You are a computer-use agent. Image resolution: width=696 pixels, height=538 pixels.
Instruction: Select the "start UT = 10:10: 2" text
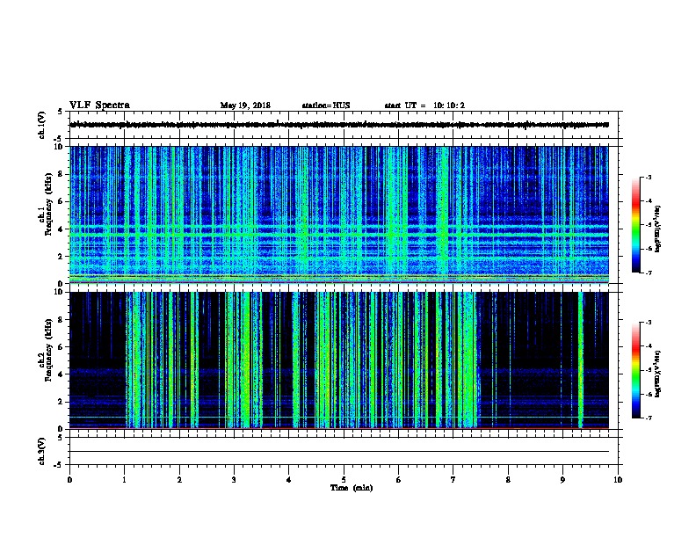tap(424, 105)
